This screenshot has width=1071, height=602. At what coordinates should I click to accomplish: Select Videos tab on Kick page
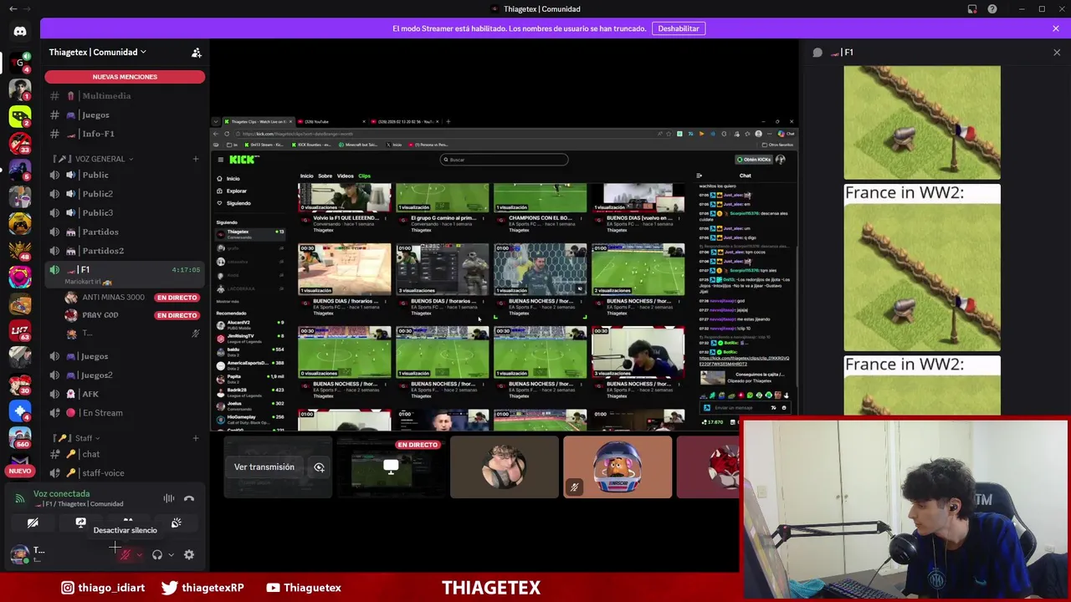(345, 176)
